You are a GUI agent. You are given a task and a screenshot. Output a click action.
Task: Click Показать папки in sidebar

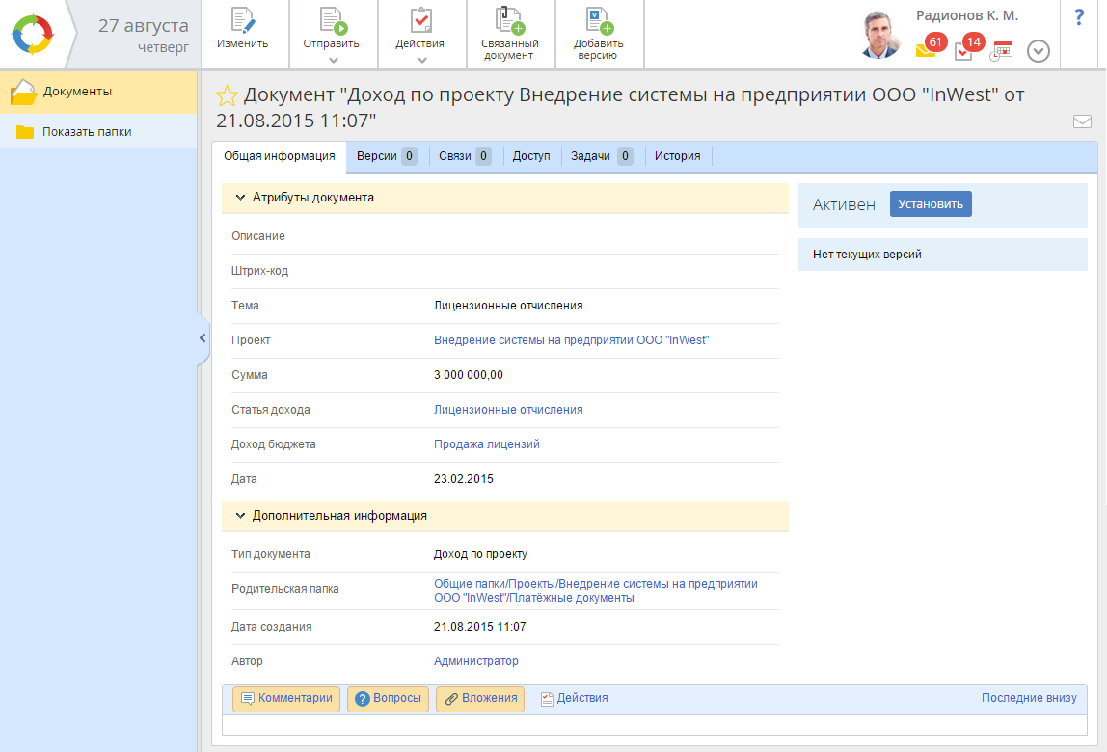tap(87, 132)
